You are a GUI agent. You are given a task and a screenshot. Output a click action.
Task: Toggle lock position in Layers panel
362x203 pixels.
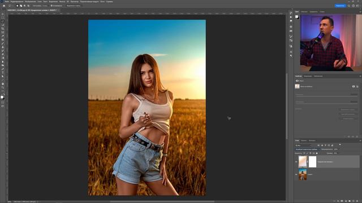(x=311, y=153)
